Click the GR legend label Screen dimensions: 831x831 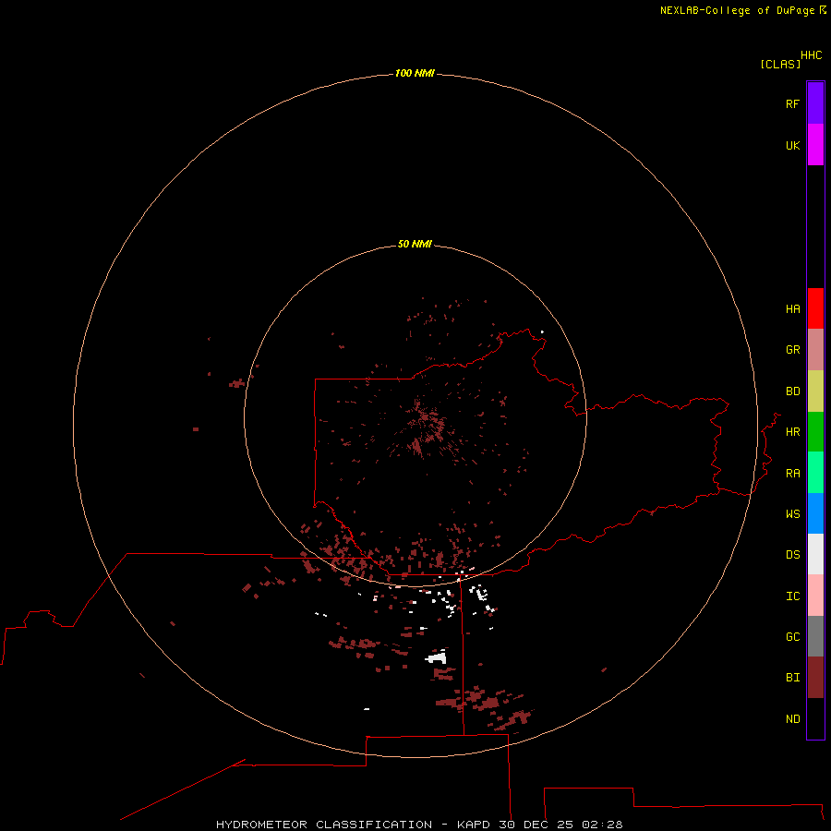tap(792, 350)
